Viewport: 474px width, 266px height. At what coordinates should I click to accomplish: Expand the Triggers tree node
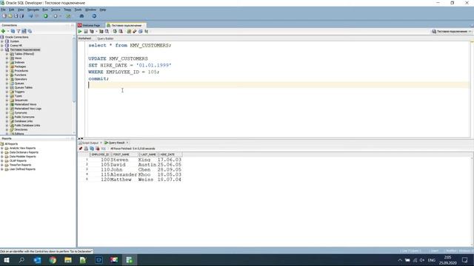(x=7, y=92)
